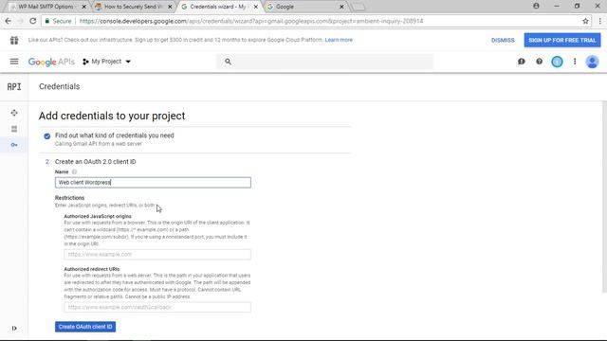The width and height of the screenshot is (607, 341).
Task: Click the completed step one checkmark
Action: (47, 136)
